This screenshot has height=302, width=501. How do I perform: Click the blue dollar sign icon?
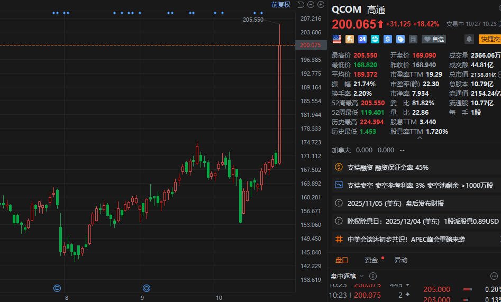point(388,39)
